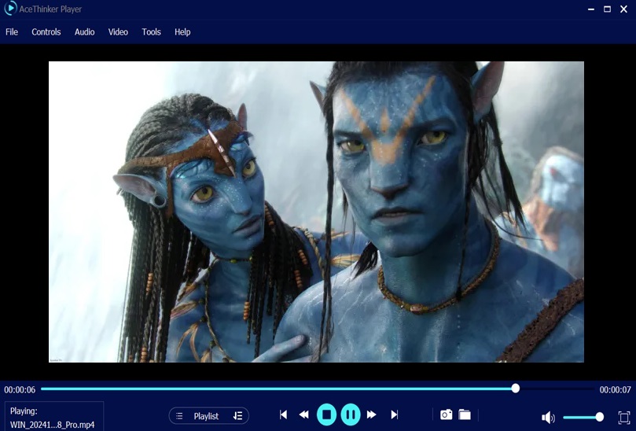This screenshot has height=431, width=636.
Task: Click the video display area
Action: [x=316, y=212]
